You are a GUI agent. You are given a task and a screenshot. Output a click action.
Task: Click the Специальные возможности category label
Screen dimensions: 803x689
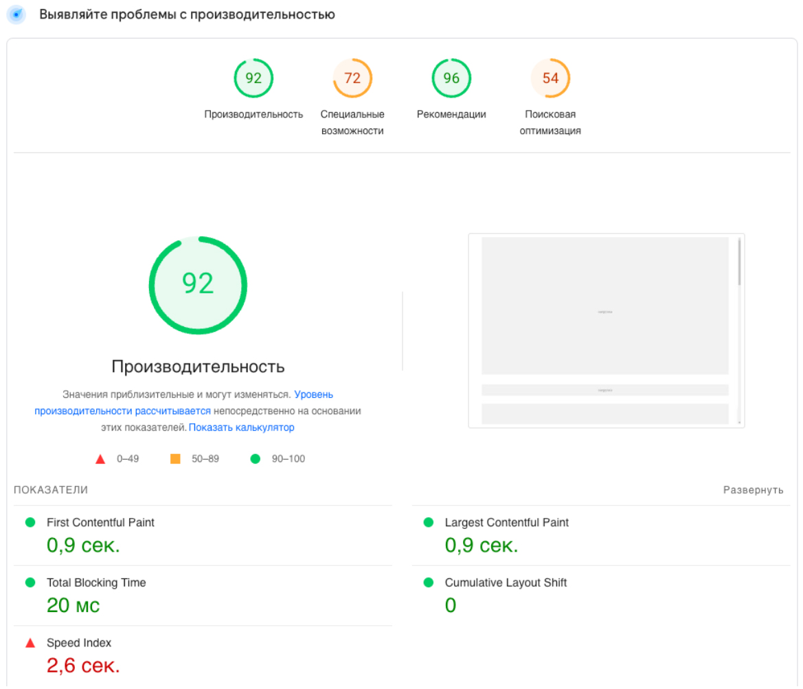point(352,122)
